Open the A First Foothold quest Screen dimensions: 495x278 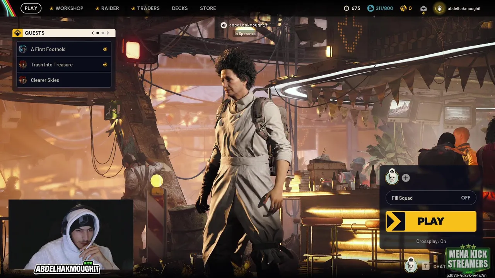click(x=64, y=49)
